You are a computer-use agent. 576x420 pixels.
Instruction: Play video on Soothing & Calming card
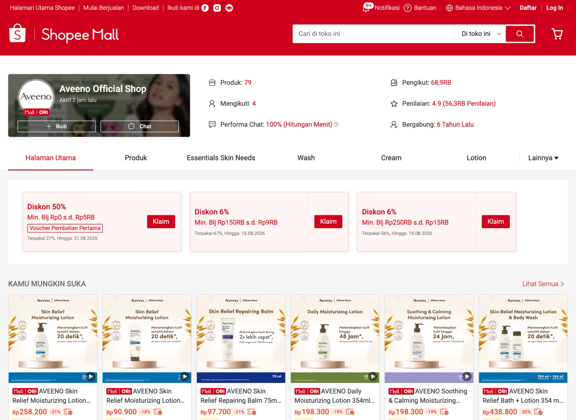[x=467, y=377]
